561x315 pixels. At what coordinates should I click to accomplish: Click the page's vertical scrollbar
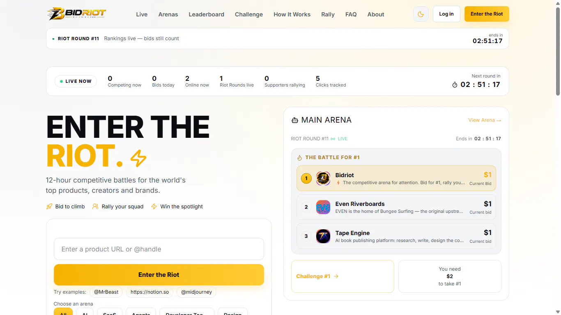(557, 51)
